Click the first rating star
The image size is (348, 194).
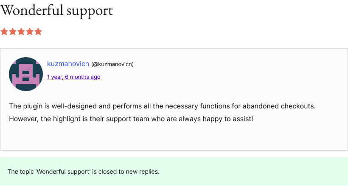pos(4,32)
